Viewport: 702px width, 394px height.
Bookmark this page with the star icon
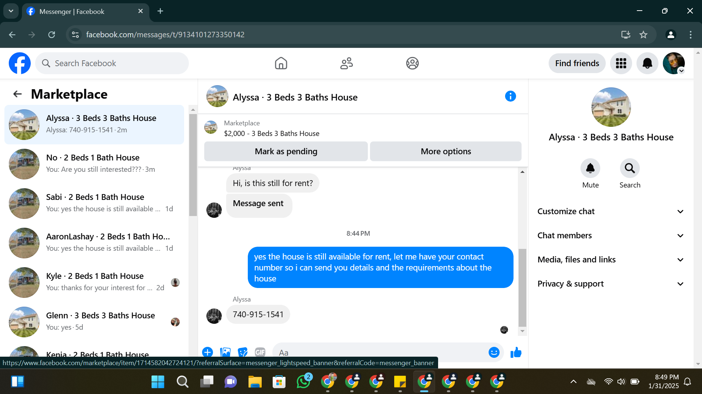pyautogui.click(x=643, y=35)
